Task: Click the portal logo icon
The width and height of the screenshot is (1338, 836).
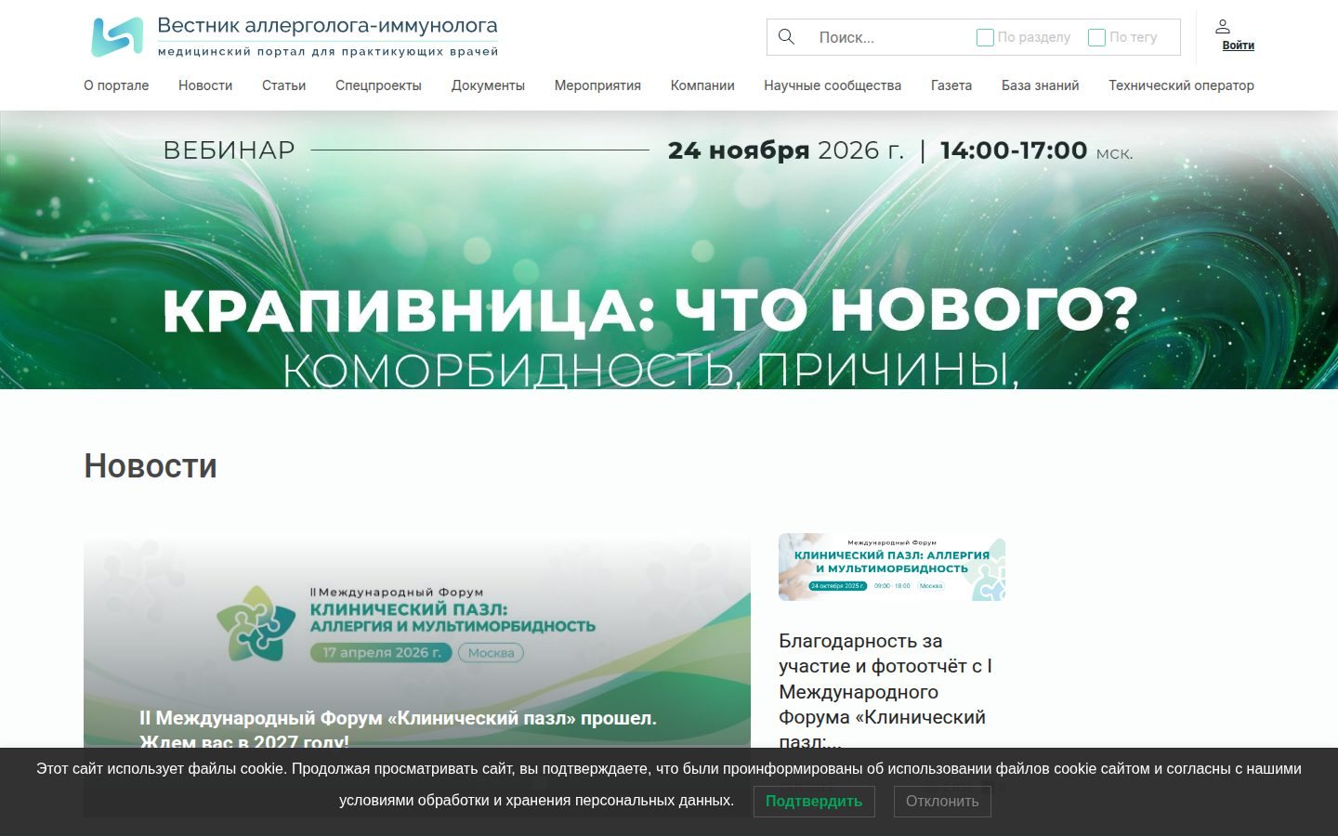Action: click(117, 37)
